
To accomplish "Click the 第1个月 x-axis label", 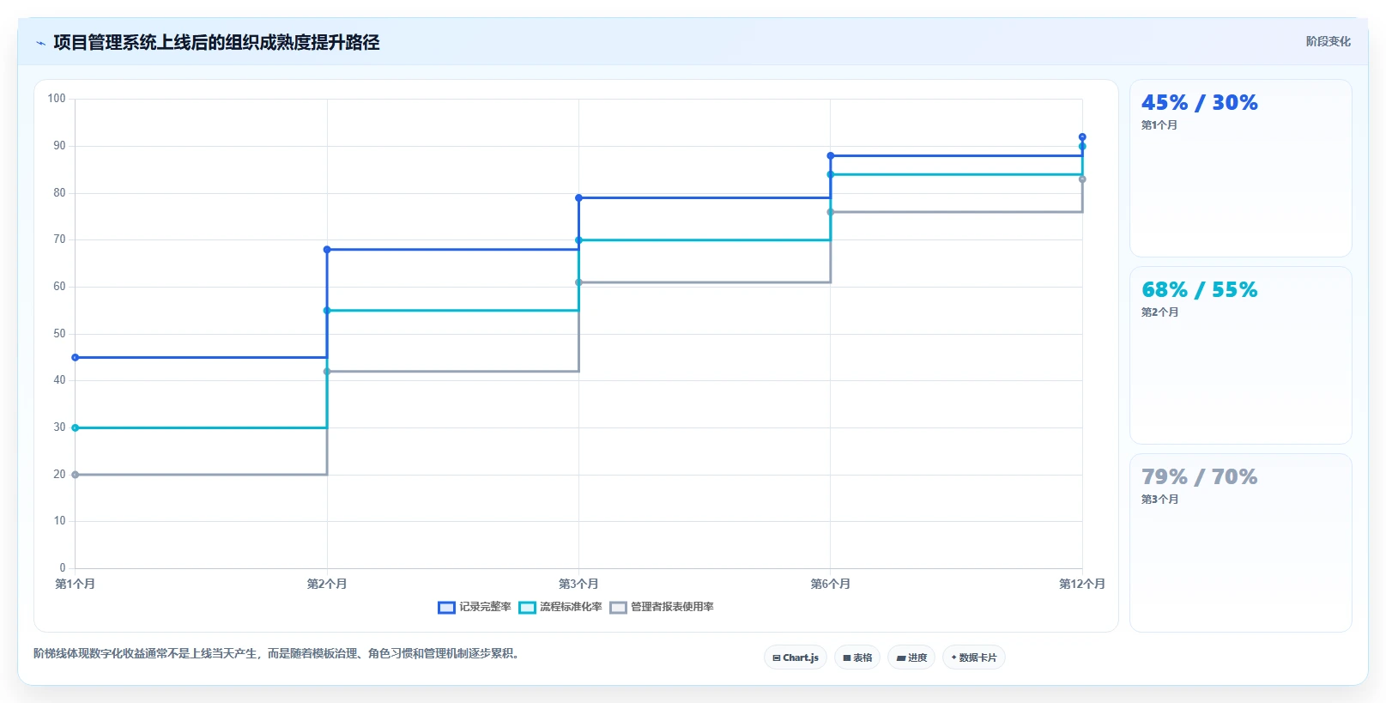I will [x=76, y=584].
